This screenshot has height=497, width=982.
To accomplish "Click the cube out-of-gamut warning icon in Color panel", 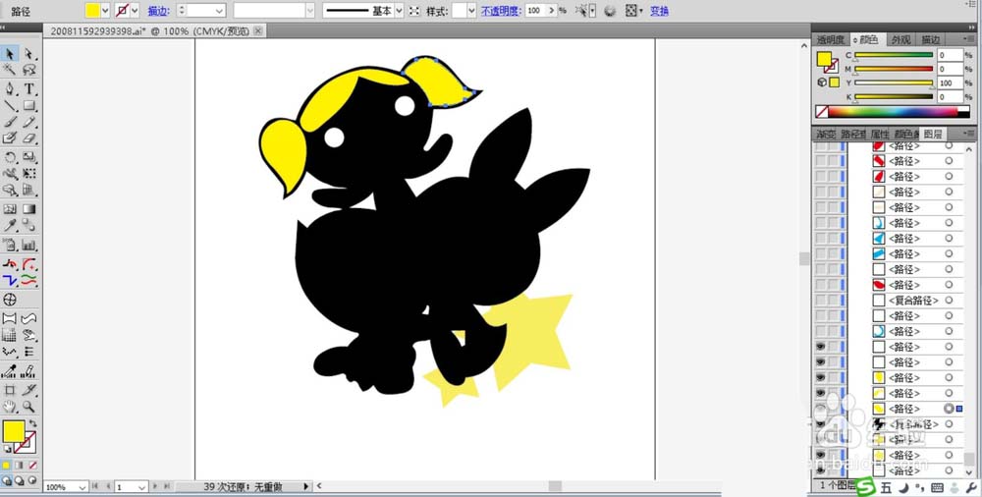I will pos(822,83).
